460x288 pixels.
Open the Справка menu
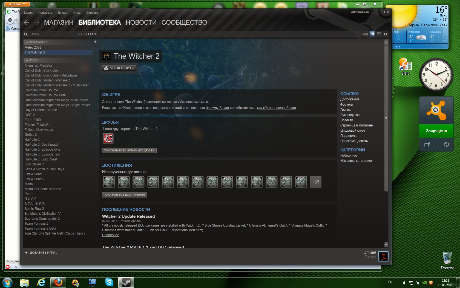coord(92,13)
